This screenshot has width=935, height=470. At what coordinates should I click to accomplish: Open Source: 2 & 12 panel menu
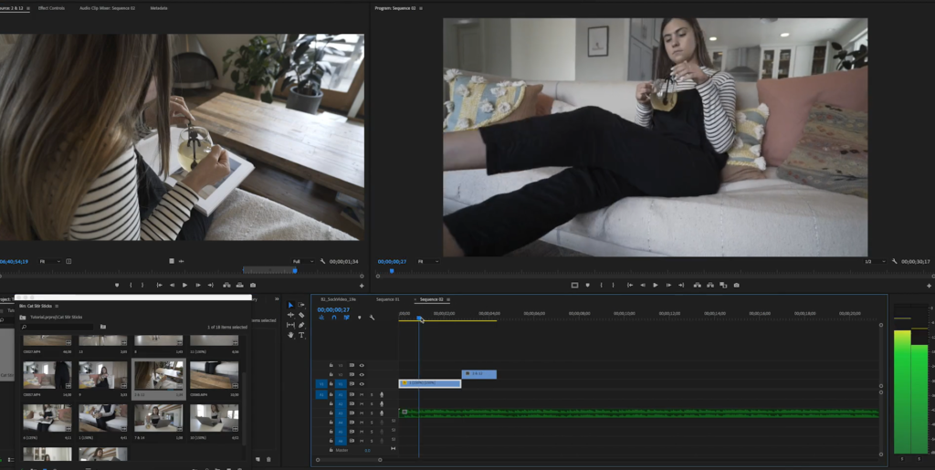pos(28,8)
